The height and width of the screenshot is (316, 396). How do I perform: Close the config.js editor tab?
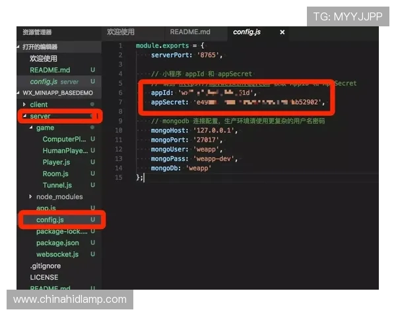[282, 32]
